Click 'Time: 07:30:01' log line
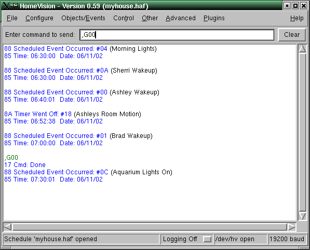310x250 pixels. [53, 179]
